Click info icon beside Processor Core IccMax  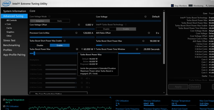click(x=76, y=33)
